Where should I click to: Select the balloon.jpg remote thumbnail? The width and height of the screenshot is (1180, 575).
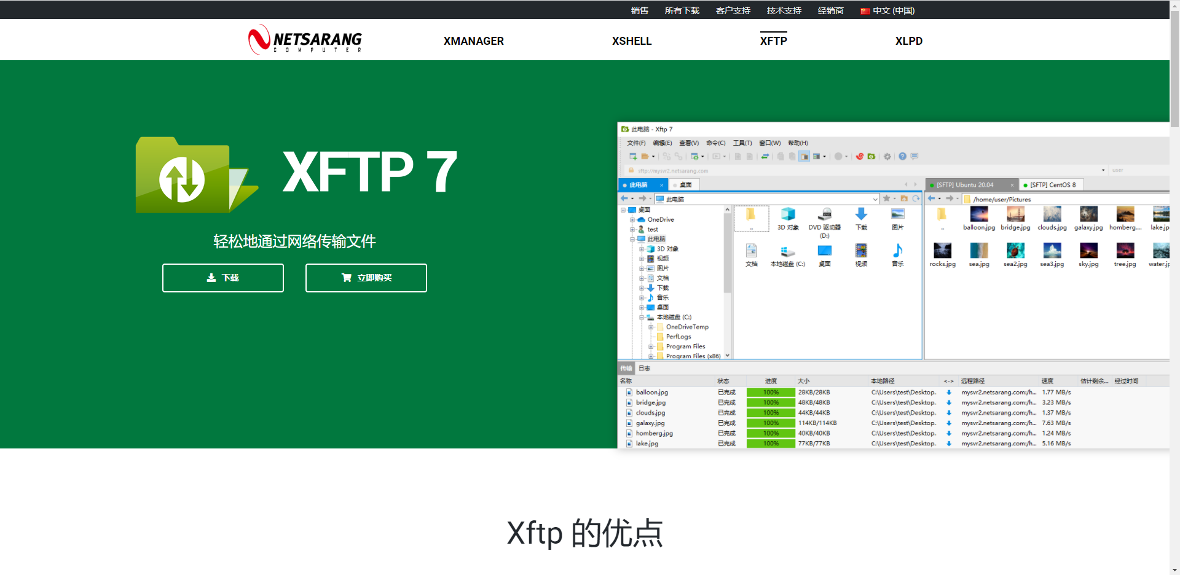tap(979, 219)
